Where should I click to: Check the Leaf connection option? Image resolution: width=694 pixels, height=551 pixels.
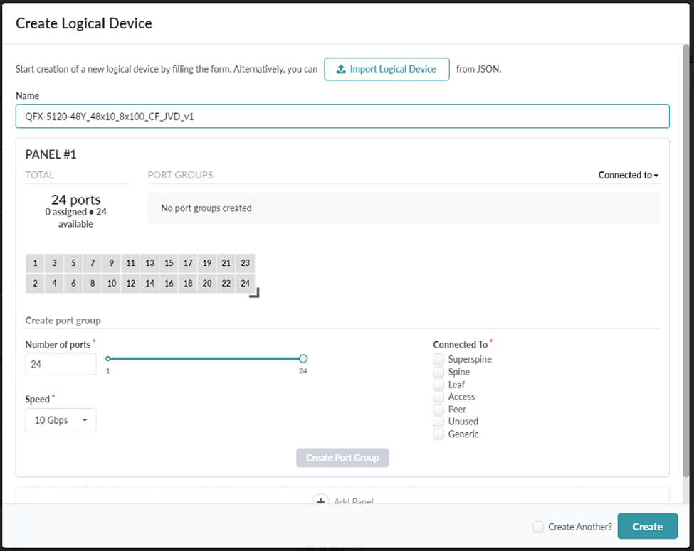[438, 385]
